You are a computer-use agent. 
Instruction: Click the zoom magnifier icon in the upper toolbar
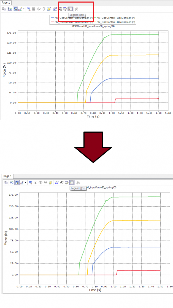coord(28,9)
